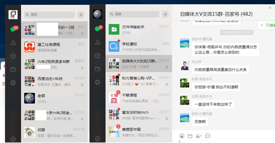Viewport: 275px width, 143px height.
Task: Click the 文件传输助手 green folder avatar
Action: click(114, 29)
